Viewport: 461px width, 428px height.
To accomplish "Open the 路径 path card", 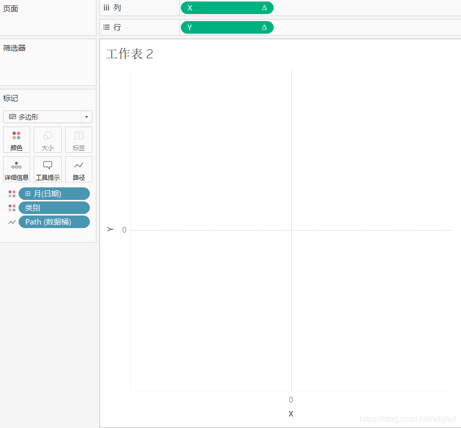I will [x=79, y=169].
